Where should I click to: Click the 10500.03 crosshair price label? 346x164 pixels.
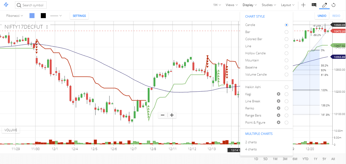coord(338,25)
